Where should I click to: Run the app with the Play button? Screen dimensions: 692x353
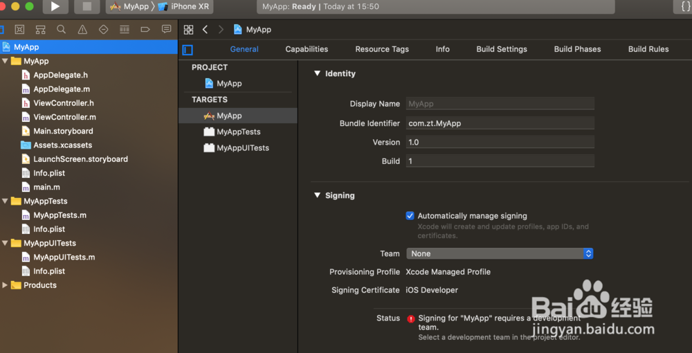55,6
